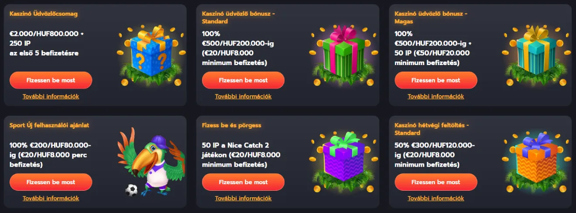Click the Kaszinó hétvégi feltöltés - Standard title
The height and width of the screenshot is (213, 576).
(x=431, y=129)
